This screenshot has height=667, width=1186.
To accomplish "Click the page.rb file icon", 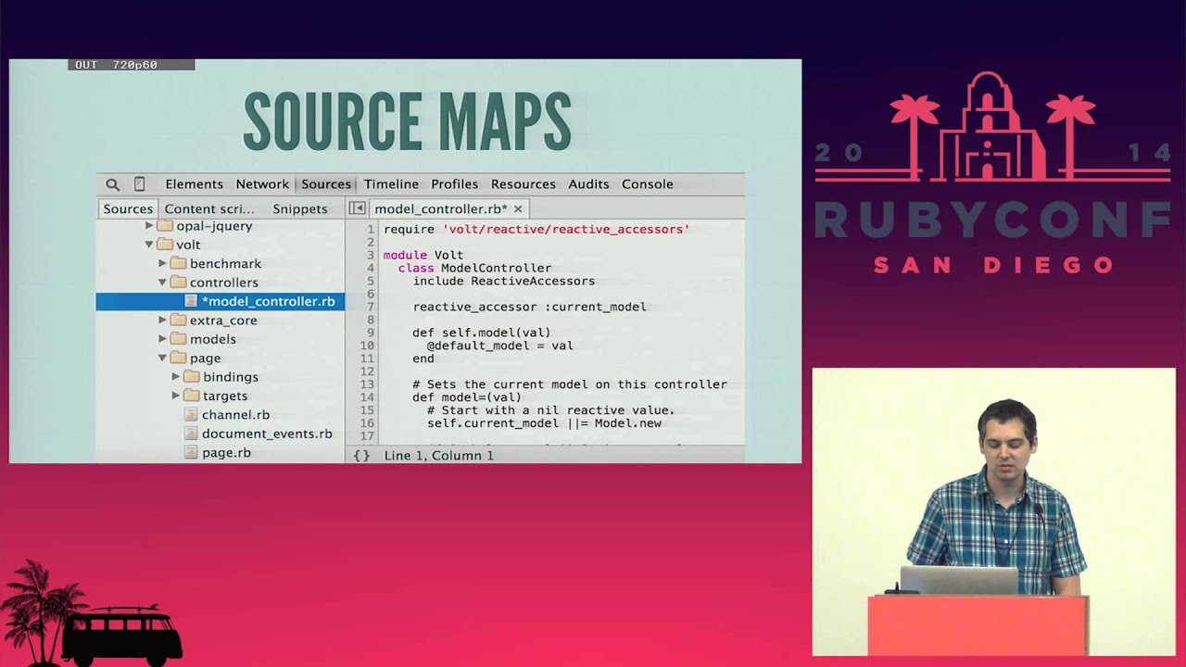I will coord(191,453).
